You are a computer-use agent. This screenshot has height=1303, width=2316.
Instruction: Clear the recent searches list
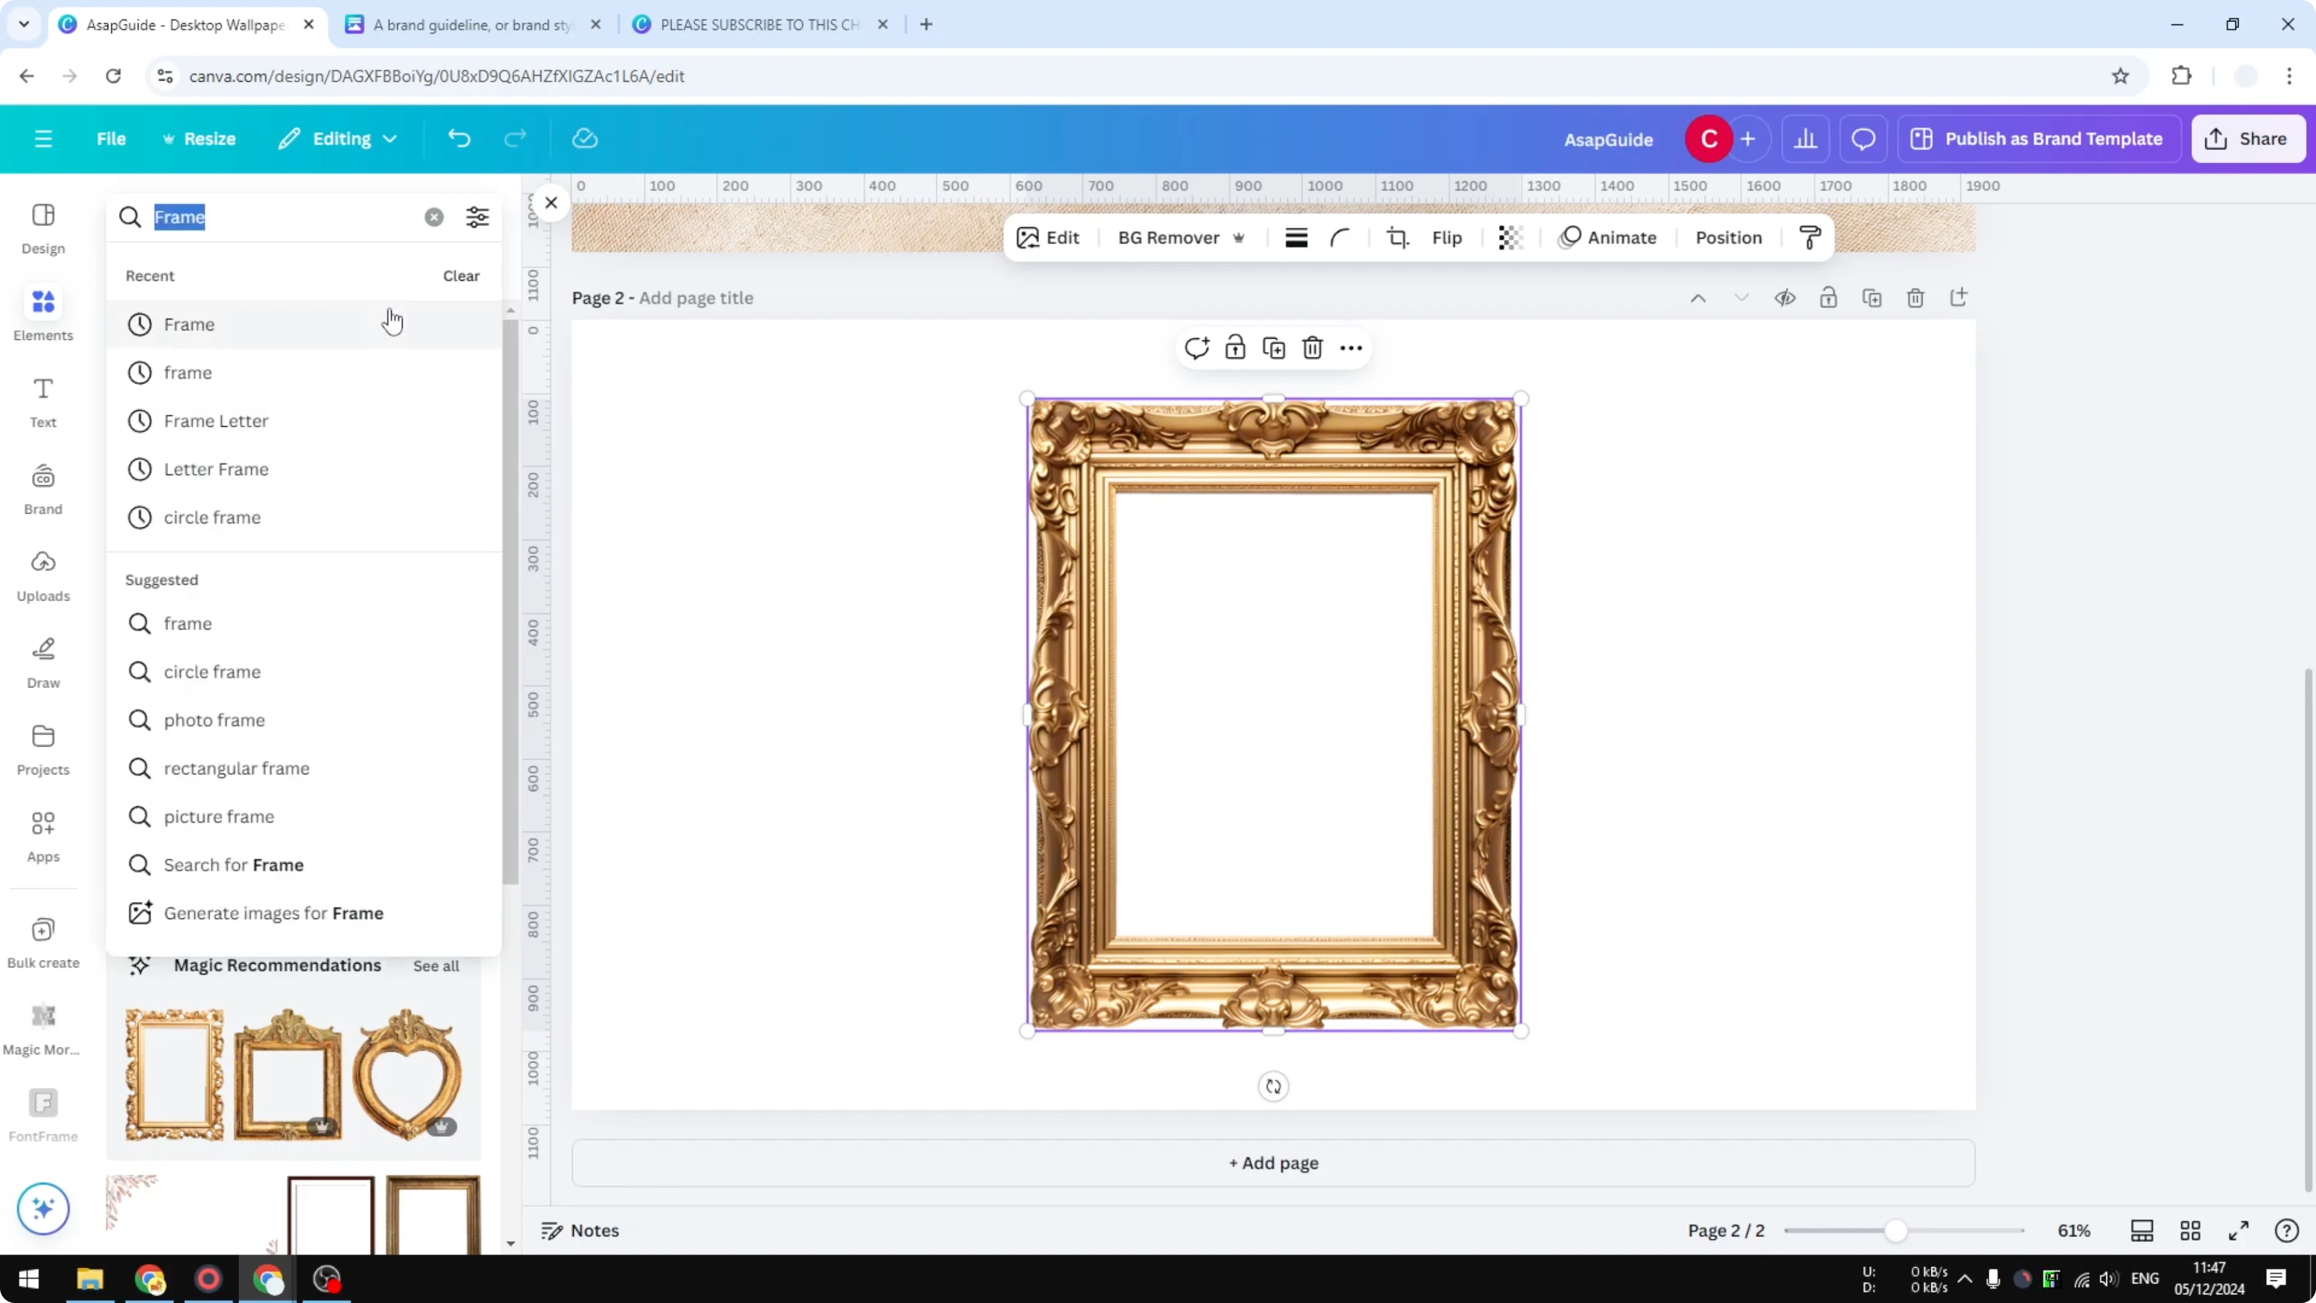click(x=460, y=276)
